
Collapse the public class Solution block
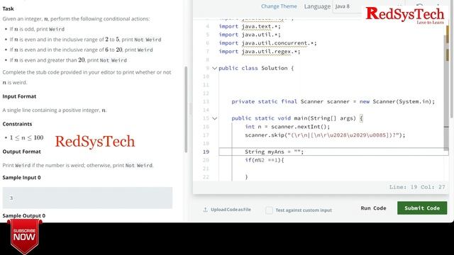tap(214, 68)
